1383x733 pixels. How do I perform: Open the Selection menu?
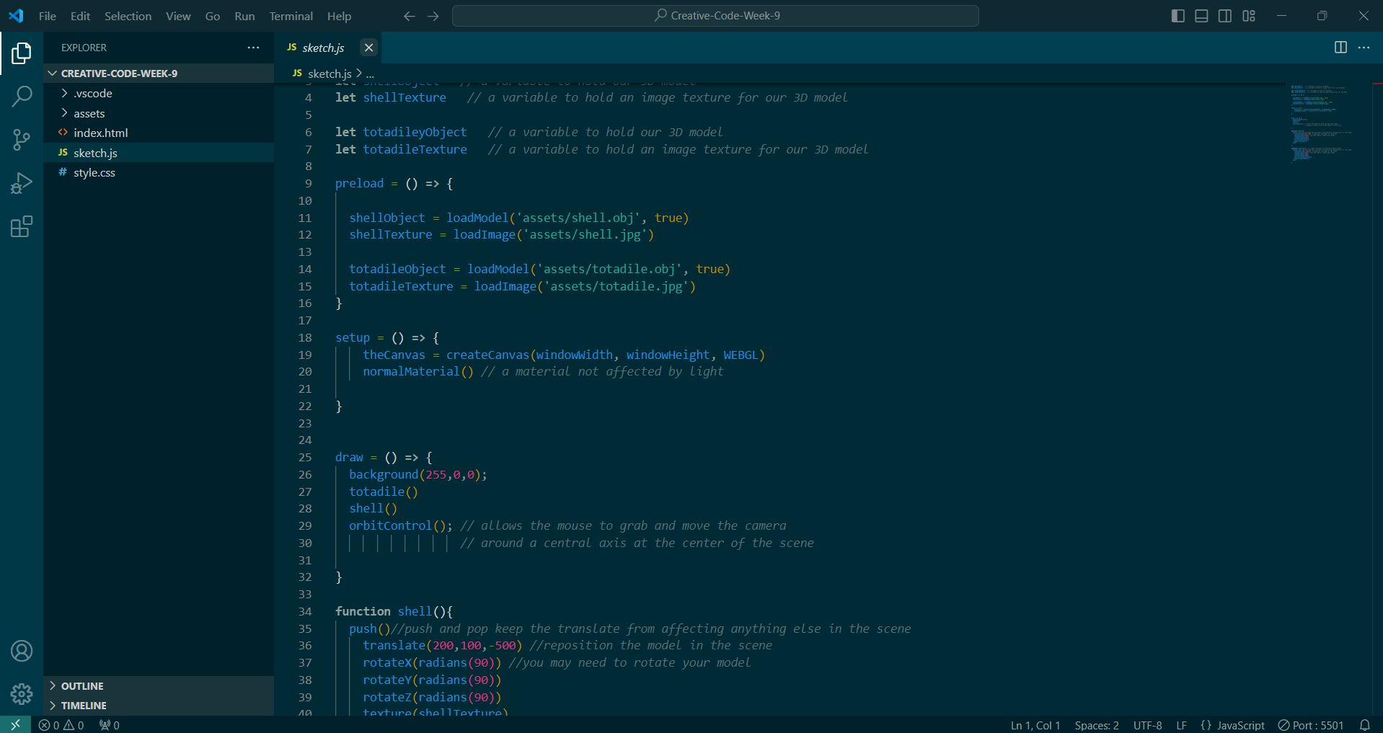coord(128,16)
